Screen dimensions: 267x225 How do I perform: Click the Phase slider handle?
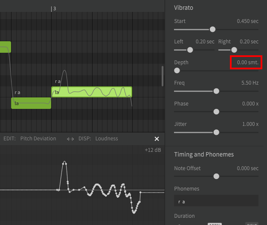216,111
